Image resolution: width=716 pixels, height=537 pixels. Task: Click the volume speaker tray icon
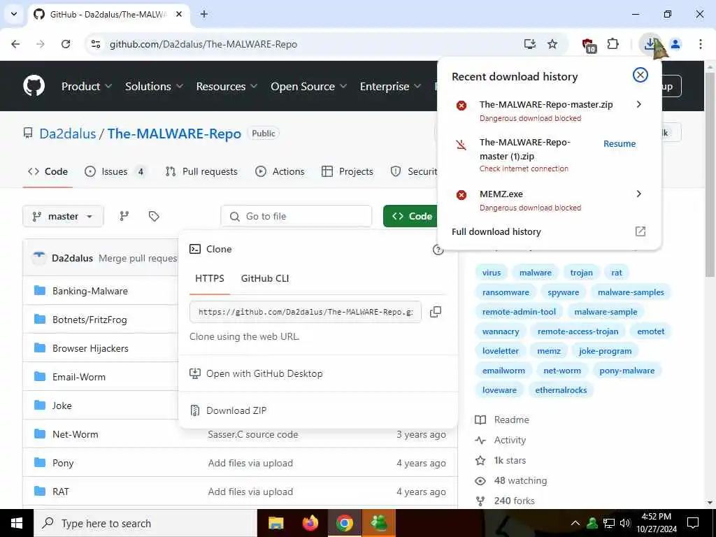(625, 523)
